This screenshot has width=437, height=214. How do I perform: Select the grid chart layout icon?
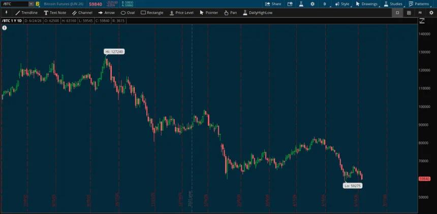[x=409, y=13]
